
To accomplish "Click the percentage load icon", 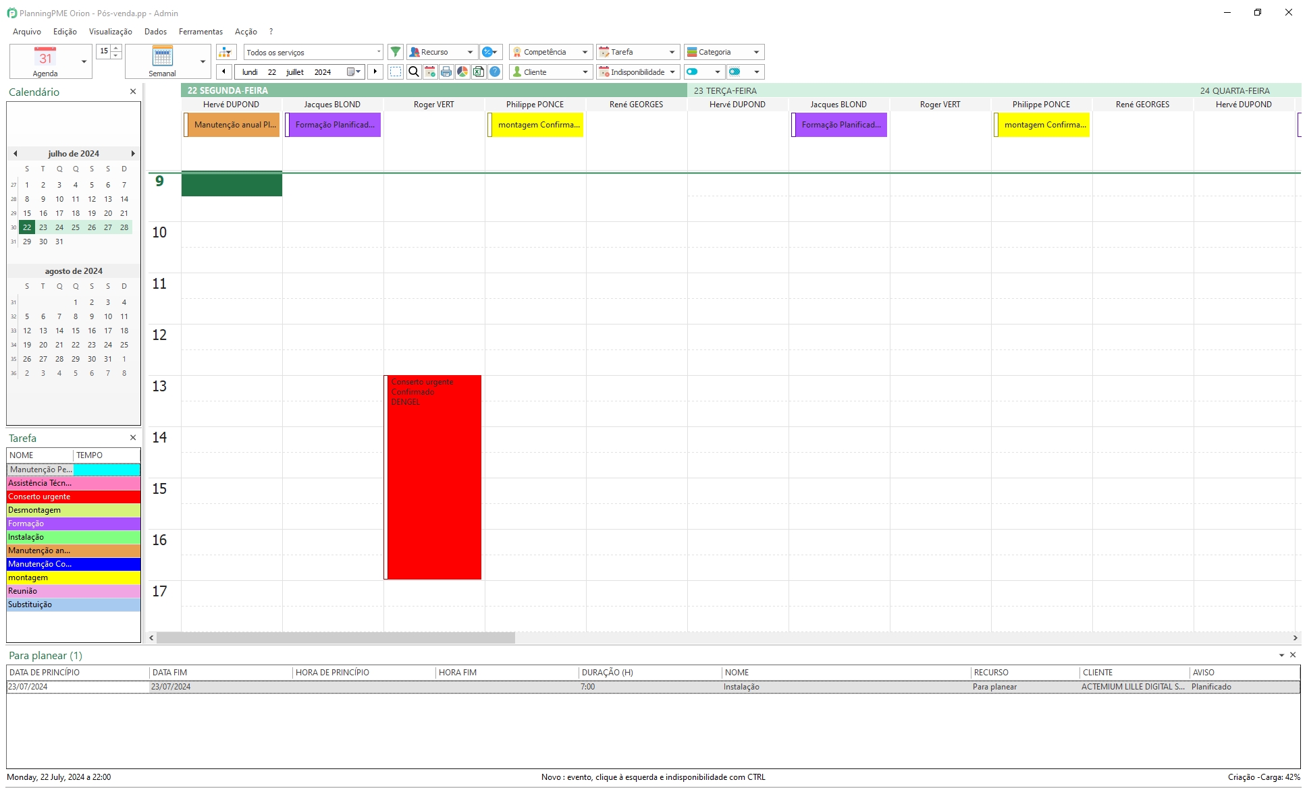I will coord(490,52).
